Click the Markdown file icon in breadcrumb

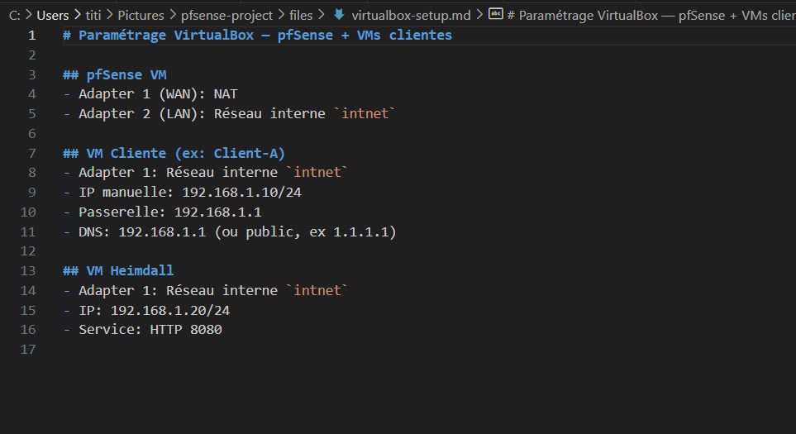pos(339,15)
